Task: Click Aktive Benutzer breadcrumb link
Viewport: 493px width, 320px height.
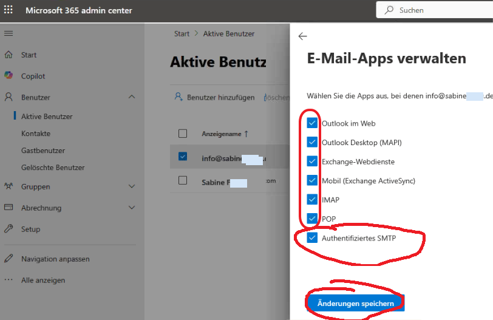Action: point(228,33)
